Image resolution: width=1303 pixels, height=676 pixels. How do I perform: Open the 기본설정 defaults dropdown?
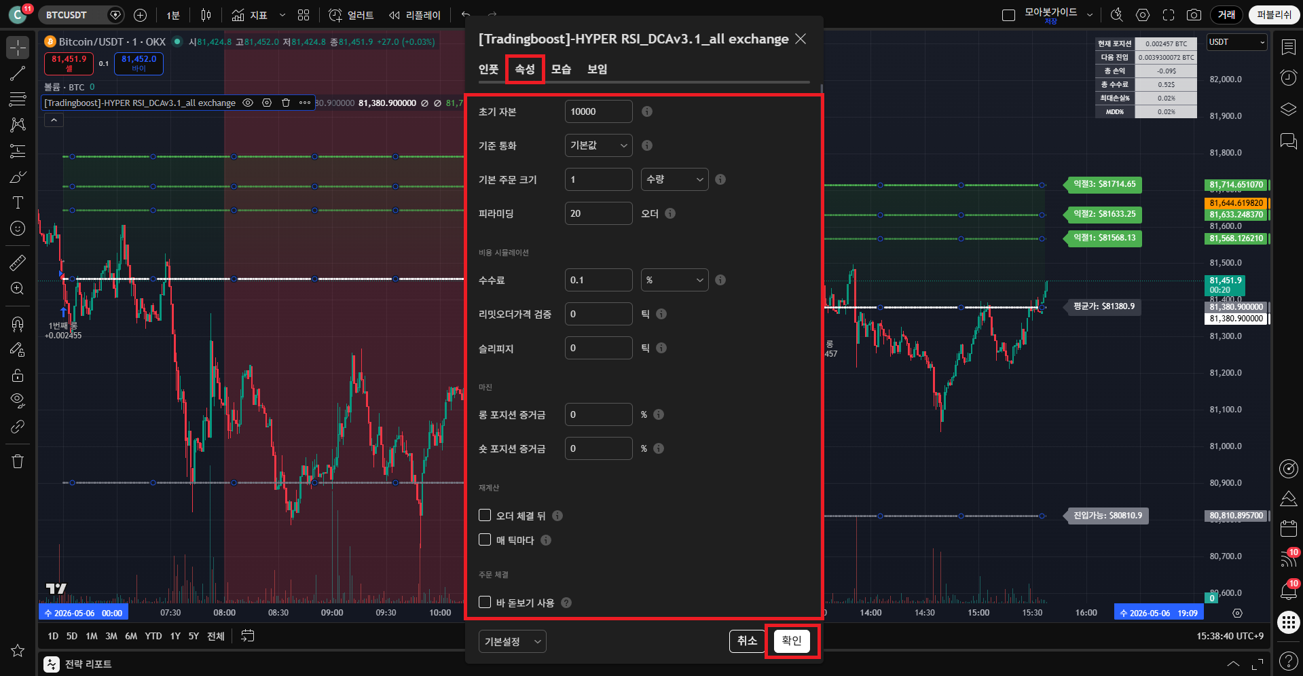[x=513, y=641]
